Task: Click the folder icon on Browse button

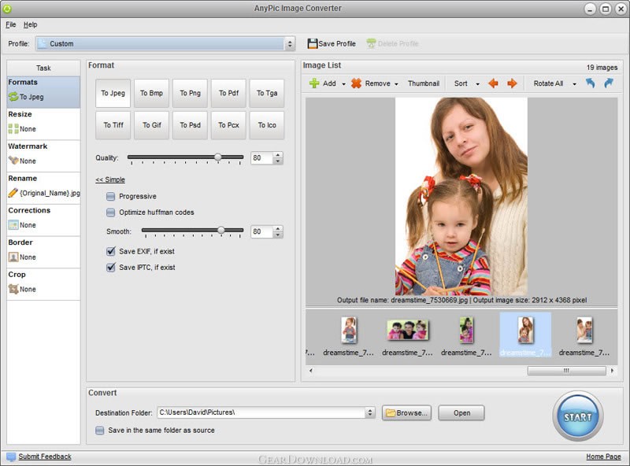Action: pos(390,413)
